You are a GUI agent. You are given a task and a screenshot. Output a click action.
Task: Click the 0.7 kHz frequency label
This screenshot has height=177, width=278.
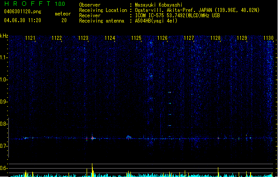(x=4, y=146)
